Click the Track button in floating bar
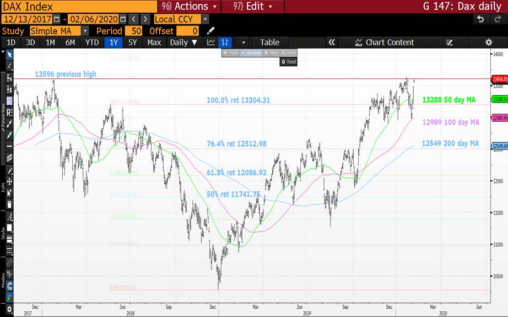Image resolution: width=508 pixels, height=317 pixels. [231, 53]
